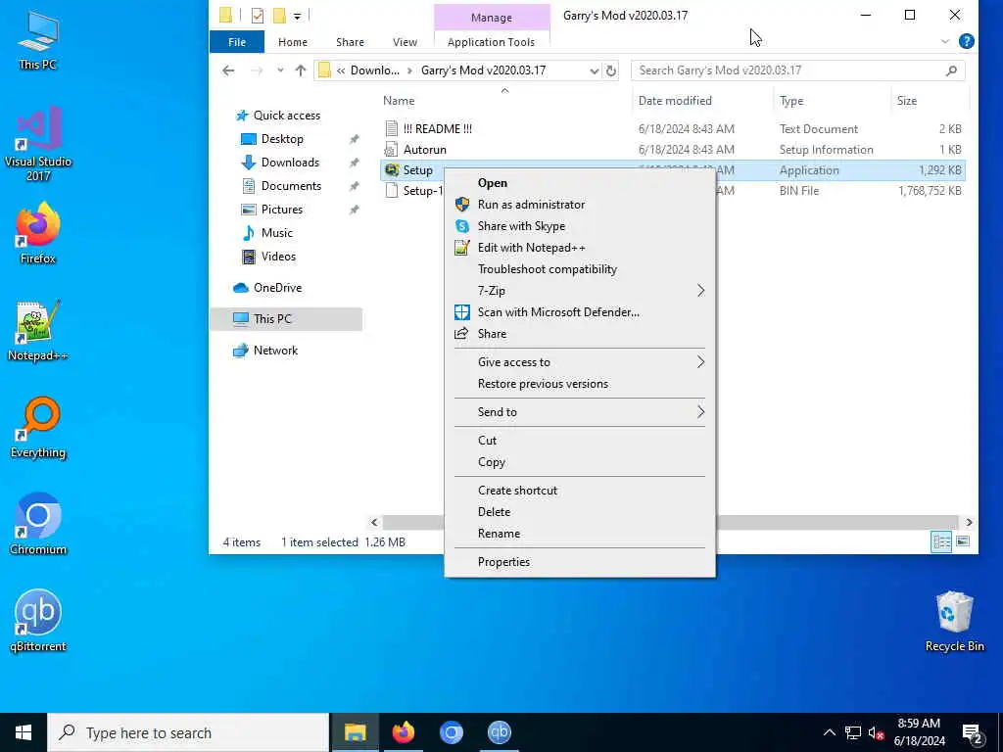This screenshot has width=1003, height=752.
Task: Switch to large icons view button
Action: [963, 541]
